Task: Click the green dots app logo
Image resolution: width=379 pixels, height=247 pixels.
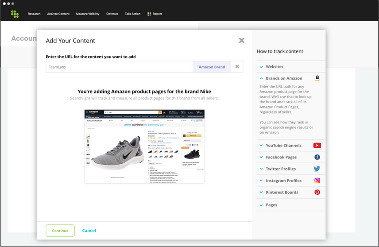Action: click(15, 14)
